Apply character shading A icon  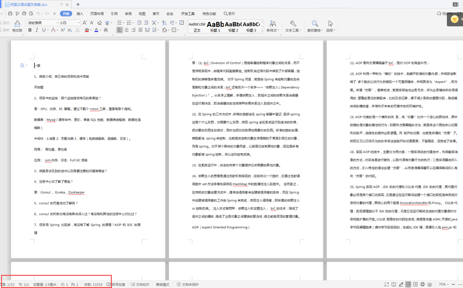[x=105, y=30]
